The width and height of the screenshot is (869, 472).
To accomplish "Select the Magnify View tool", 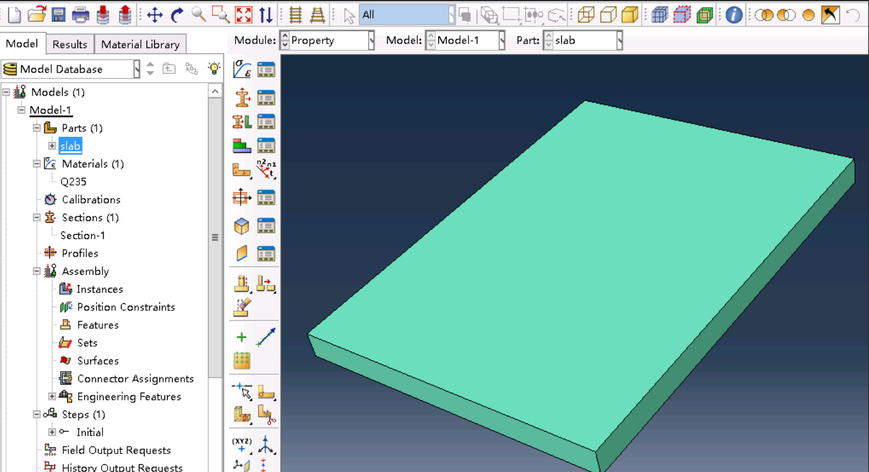I will [199, 14].
